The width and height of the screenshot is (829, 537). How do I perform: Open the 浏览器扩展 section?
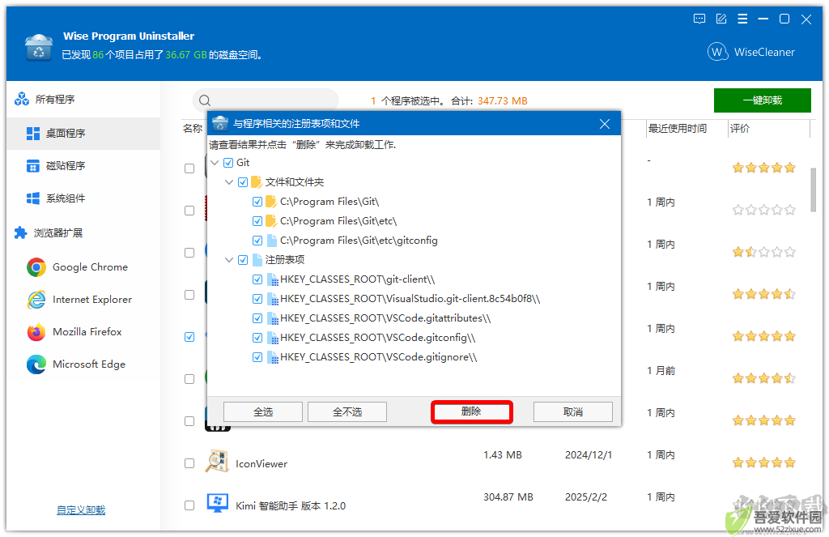tap(58, 232)
